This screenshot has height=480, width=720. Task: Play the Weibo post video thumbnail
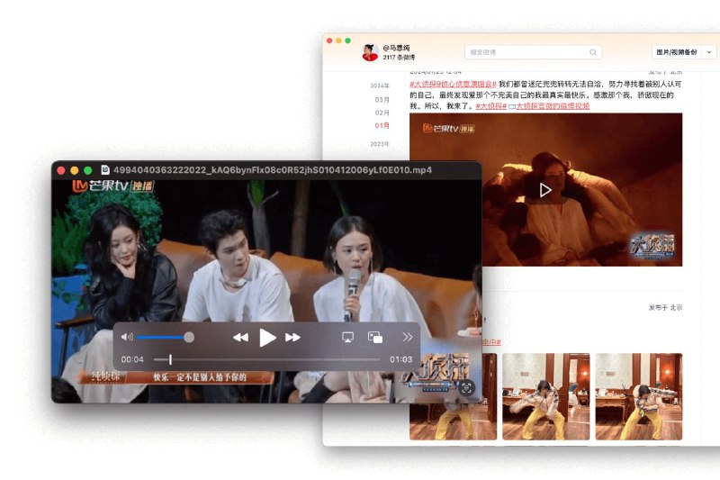pyautogui.click(x=545, y=190)
